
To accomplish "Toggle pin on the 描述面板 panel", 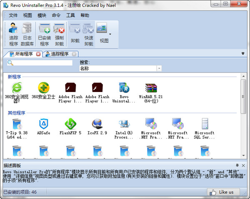I will pyautogui.click(x=237, y=165).
